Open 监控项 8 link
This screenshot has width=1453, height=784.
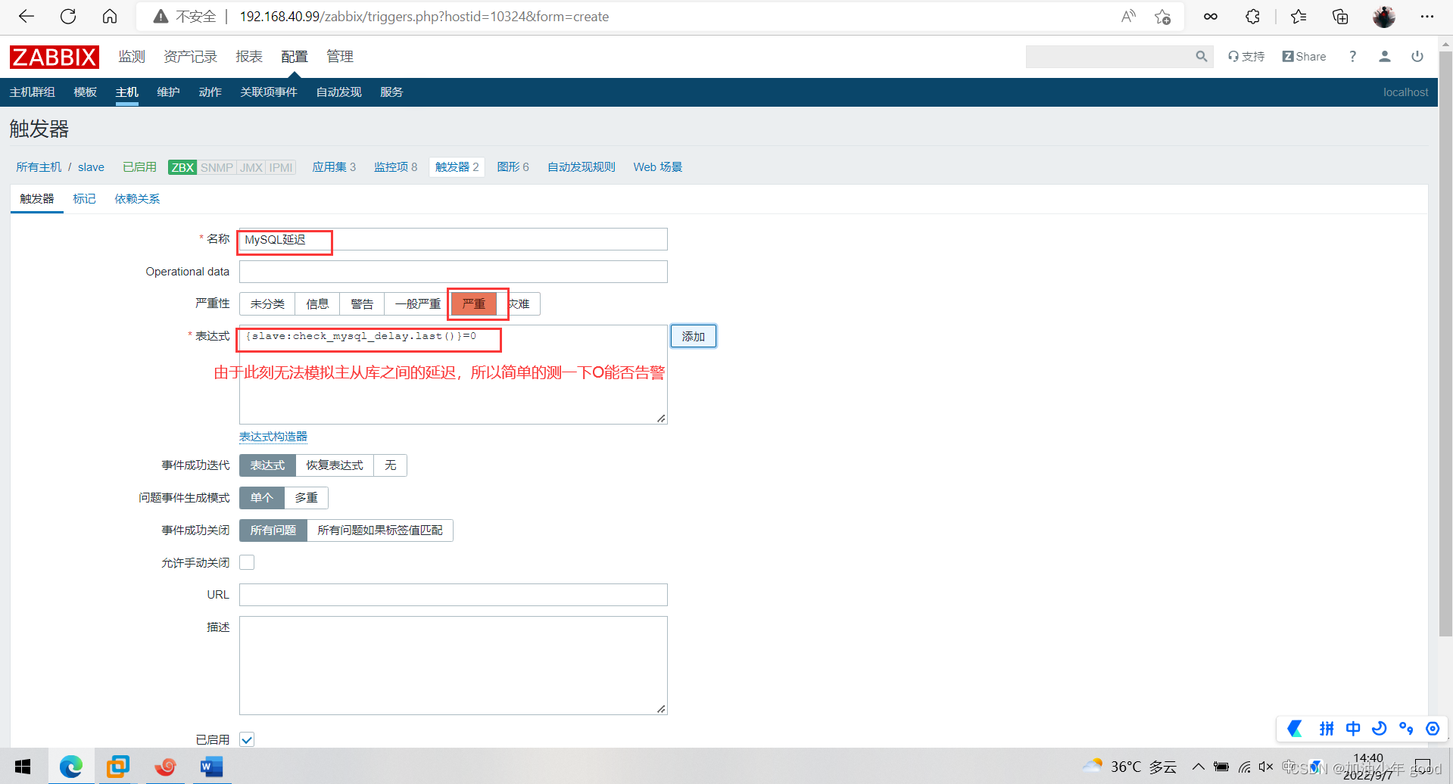coord(395,167)
